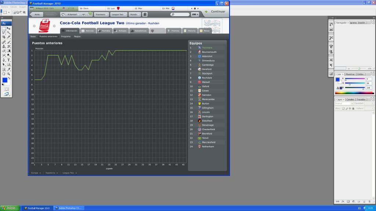The width and height of the screenshot is (376, 211).
Task: Click the Photoshop foreground color swatch in toolbox
Action: [x=5, y=80]
